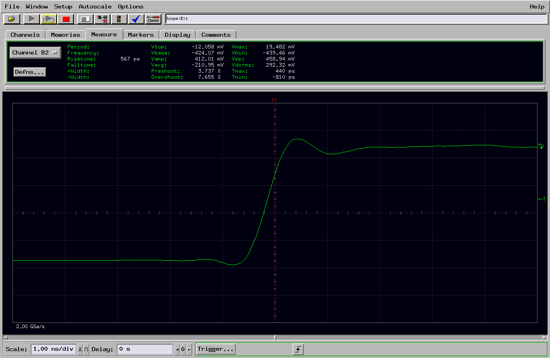The height and width of the screenshot is (358, 550).
Task: Click the delay decrement left arrow
Action: point(177,349)
